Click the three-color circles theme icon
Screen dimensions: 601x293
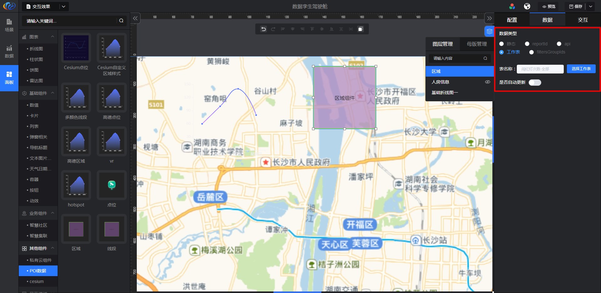point(512,6)
